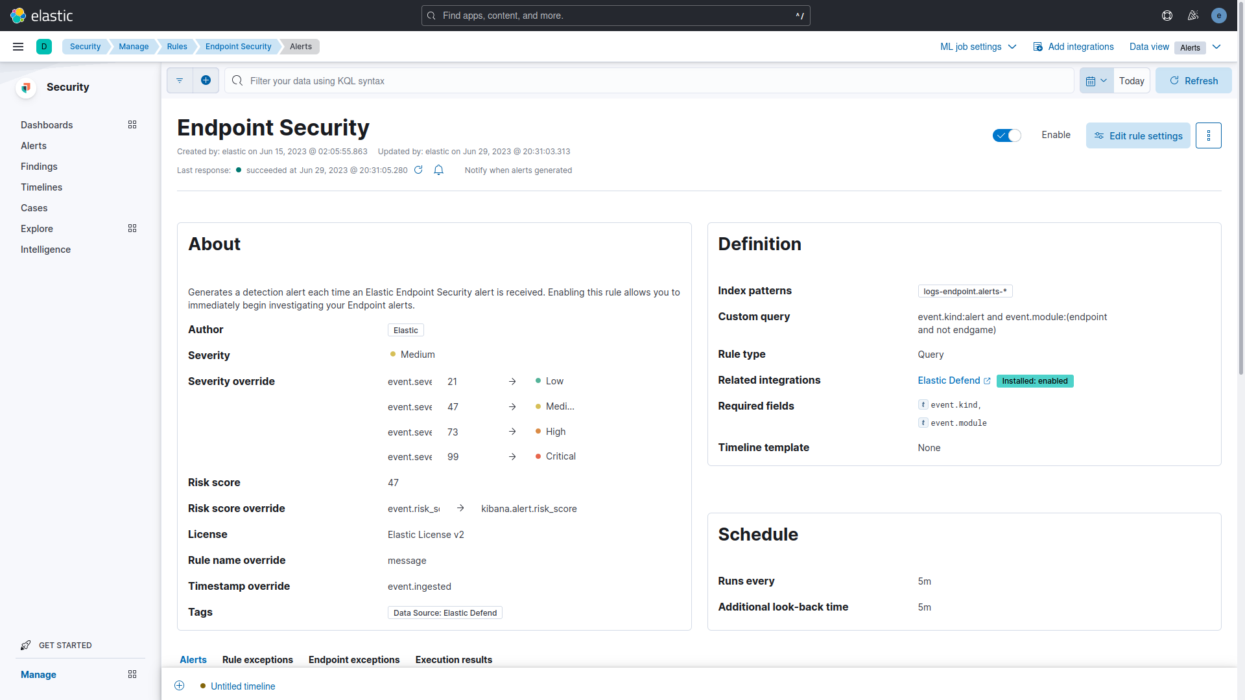The height and width of the screenshot is (700, 1245).
Task: Click the KQL filter input field
Action: (x=648, y=81)
